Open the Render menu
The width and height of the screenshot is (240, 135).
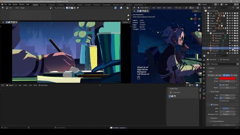(15, 4)
